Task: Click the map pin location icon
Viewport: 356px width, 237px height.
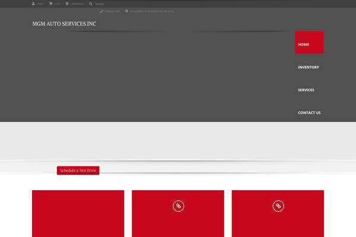Action: pyautogui.click(x=126, y=11)
